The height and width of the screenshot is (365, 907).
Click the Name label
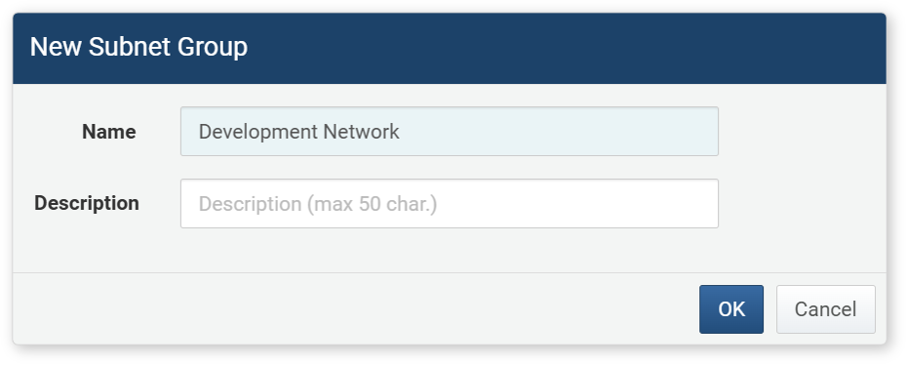click(109, 132)
